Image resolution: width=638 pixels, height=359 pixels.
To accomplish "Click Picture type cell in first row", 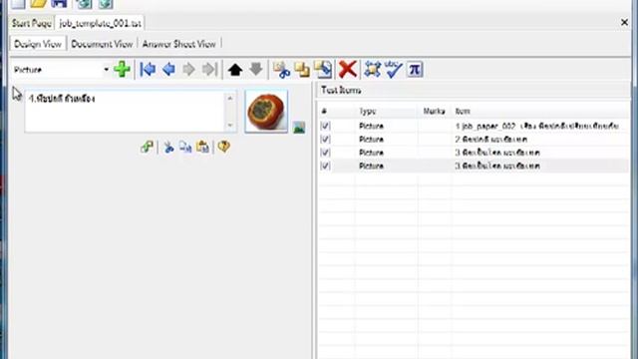I will pyautogui.click(x=371, y=127).
